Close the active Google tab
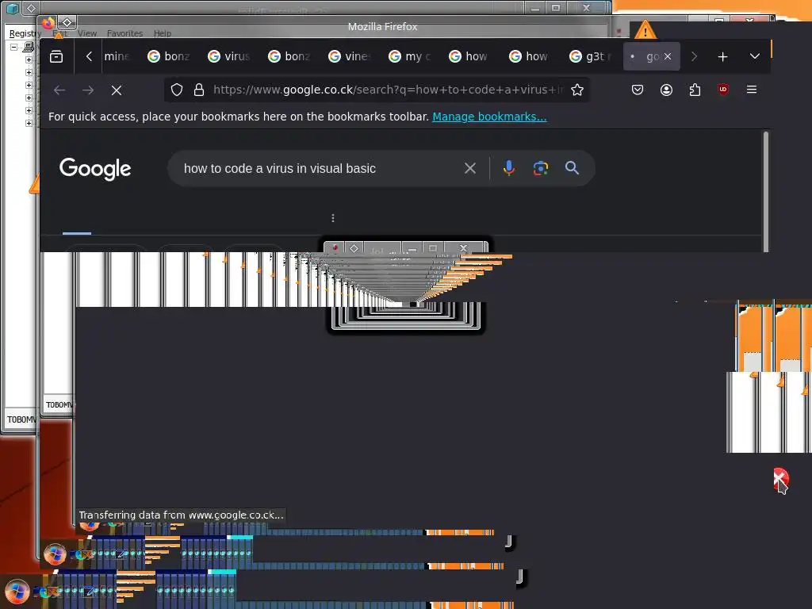This screenshot has height=609, width=812. [x=668, y=56]
